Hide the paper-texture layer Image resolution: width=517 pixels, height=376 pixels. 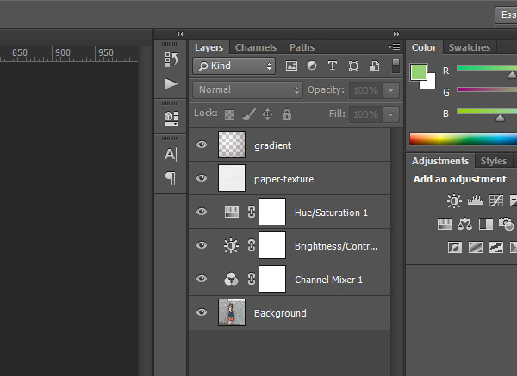coord(202,179)
